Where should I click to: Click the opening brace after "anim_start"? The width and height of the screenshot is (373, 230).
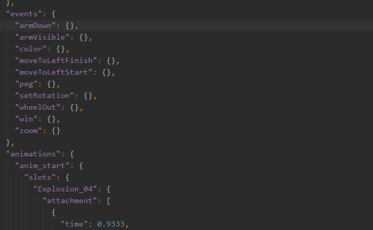pyautogui.click(x=81, y=166)
